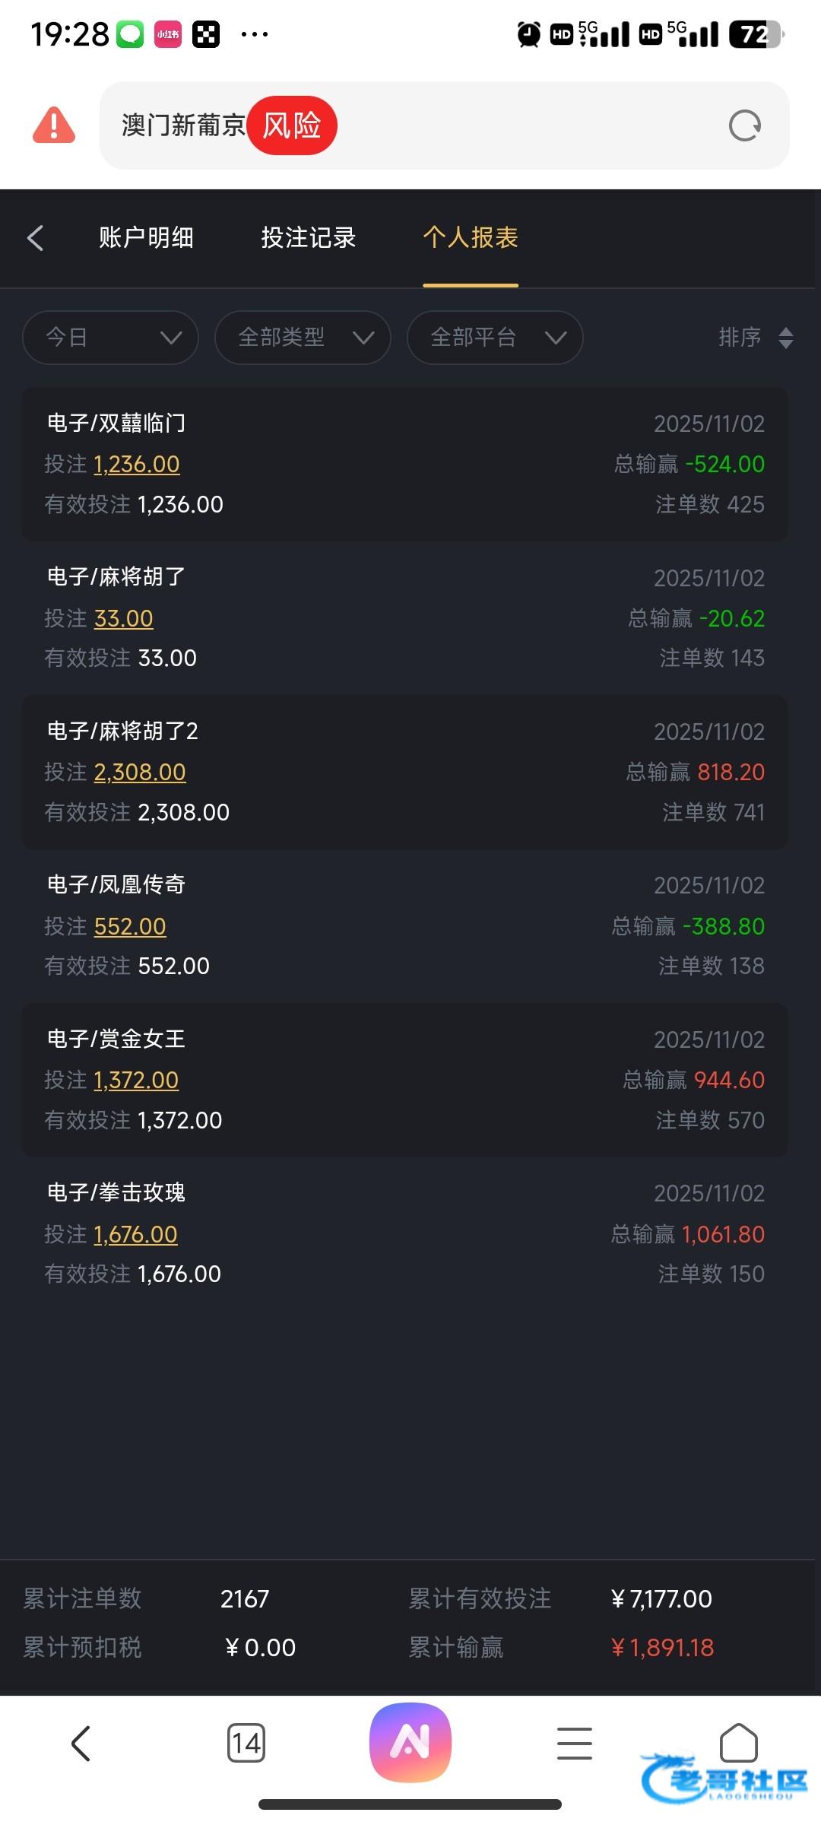Switch to 投注记录 tab
The height and width of the screenshot is (1825, 821).
click(x=309, y=238)
